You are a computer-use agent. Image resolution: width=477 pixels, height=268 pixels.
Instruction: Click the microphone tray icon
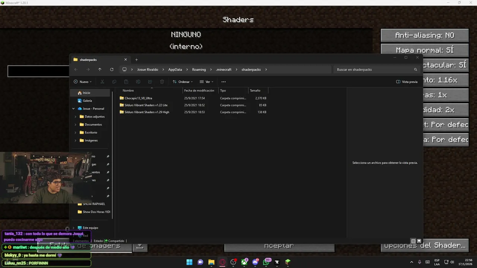(420, 262)
